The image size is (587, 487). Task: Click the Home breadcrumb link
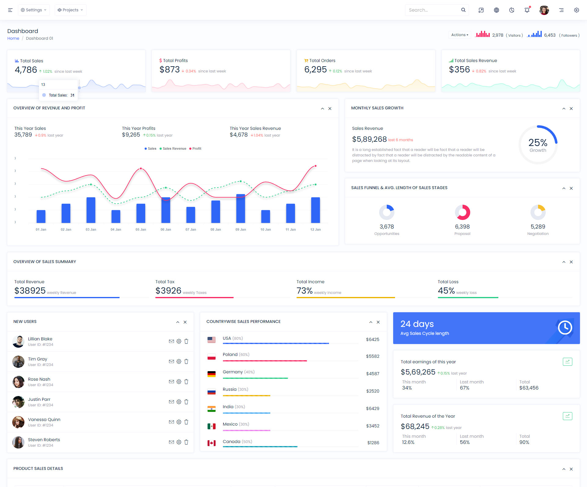[x=13, y=38]
